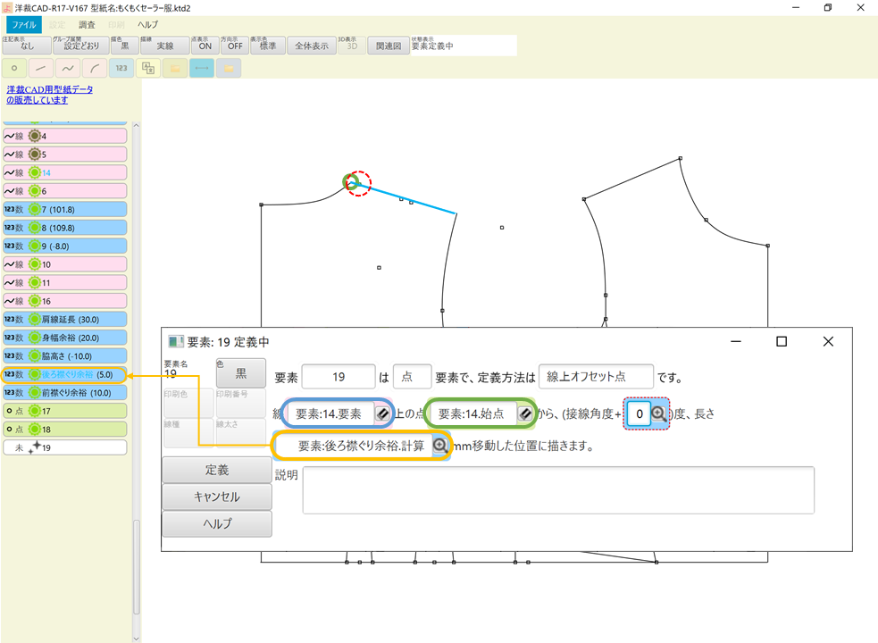Click inside the 説明 description field

pos(558,489)
